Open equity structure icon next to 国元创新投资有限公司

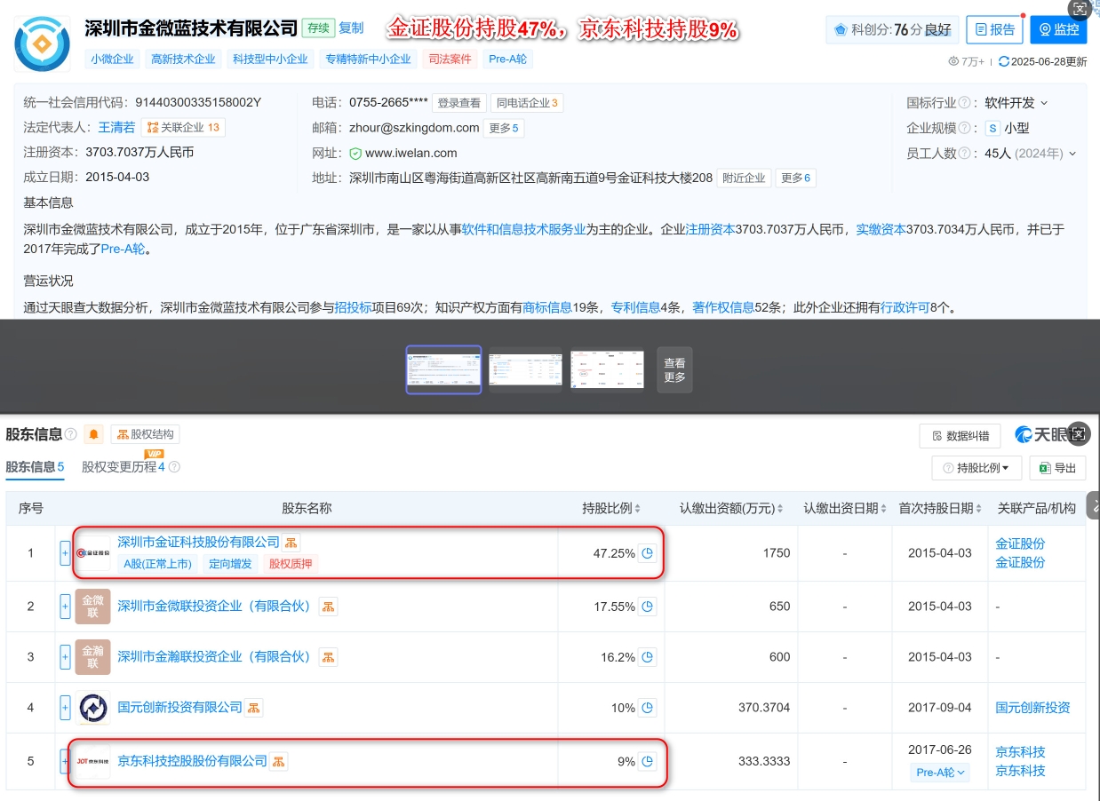(x=254, y=708)
